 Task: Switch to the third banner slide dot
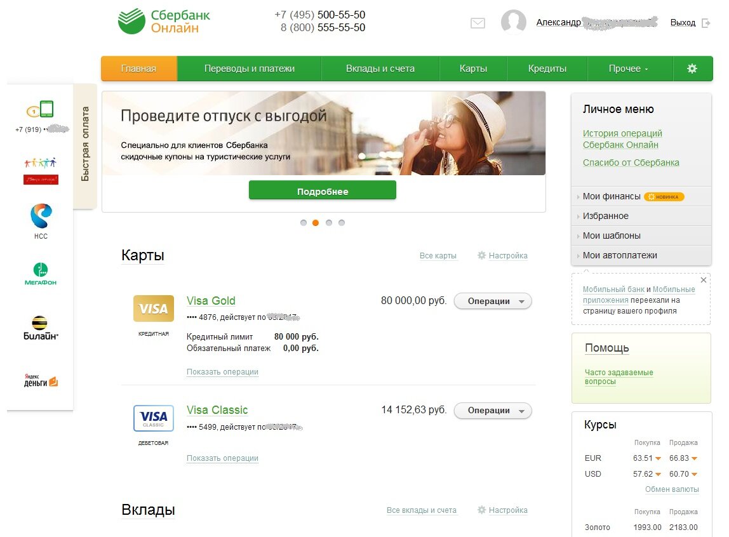(x=329, y=223)
